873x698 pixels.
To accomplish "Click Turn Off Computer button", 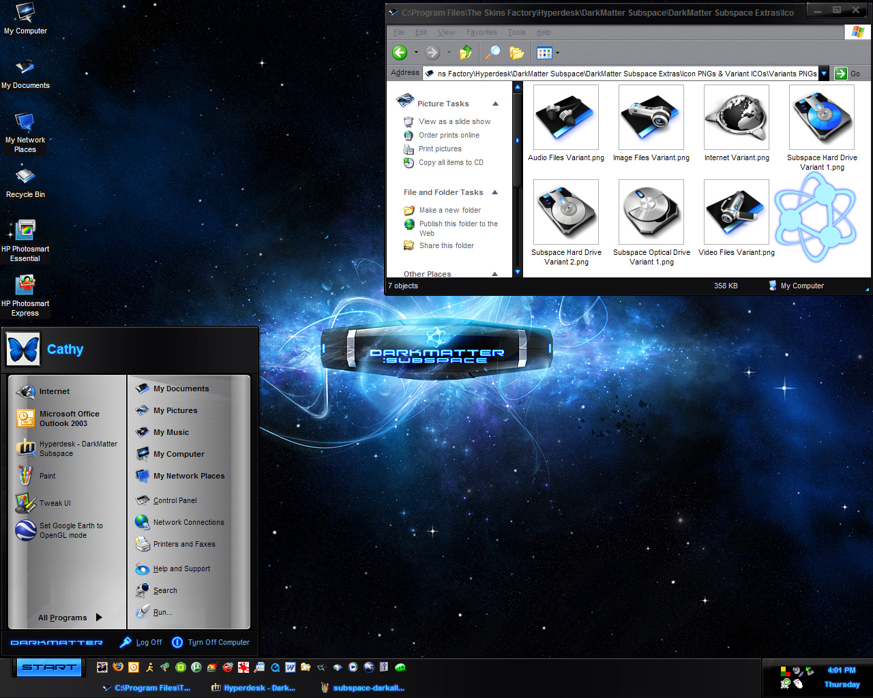I will 211,642.
